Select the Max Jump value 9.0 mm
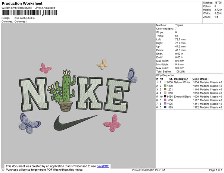Screen dimensions: 224x173 180,68
